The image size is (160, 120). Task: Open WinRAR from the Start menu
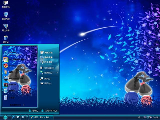click(10, 84)
